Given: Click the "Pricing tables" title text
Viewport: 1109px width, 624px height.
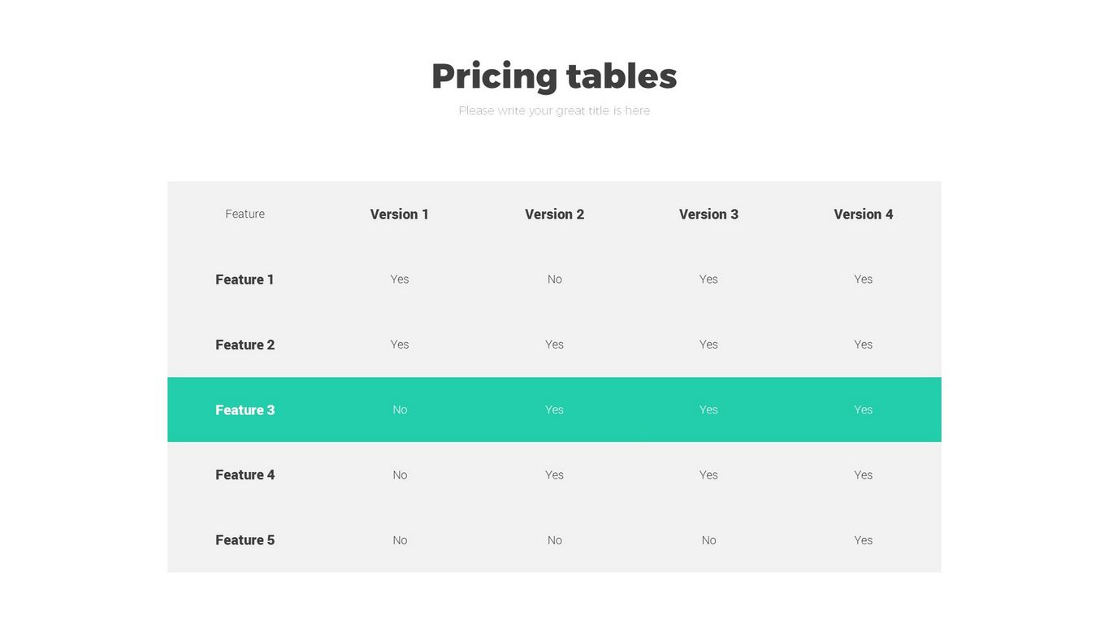Looking at the screenshot, I should click(554, 76).
